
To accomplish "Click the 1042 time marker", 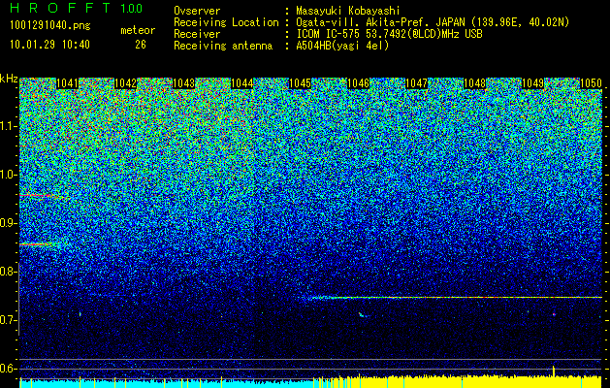I will tap(126, 83).
